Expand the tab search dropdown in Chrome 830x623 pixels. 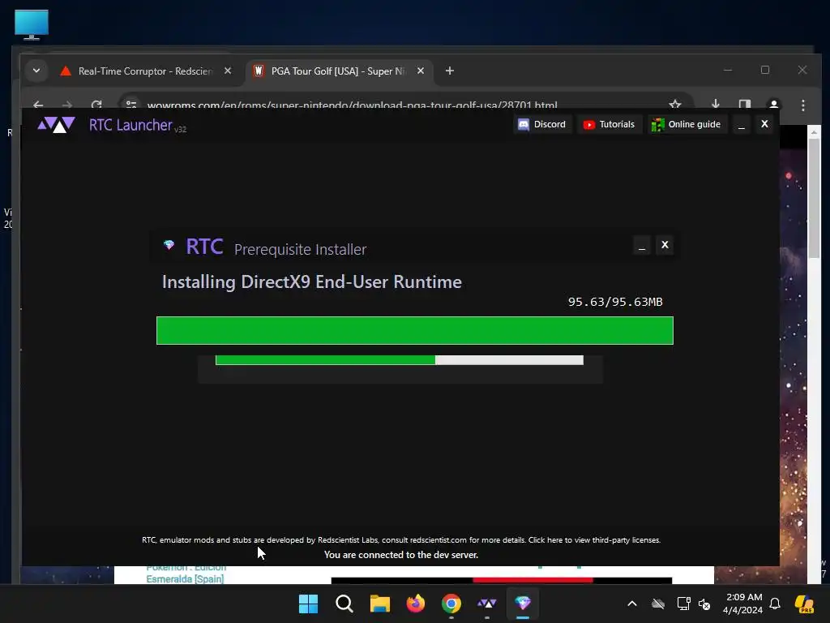tap(36, 71)
